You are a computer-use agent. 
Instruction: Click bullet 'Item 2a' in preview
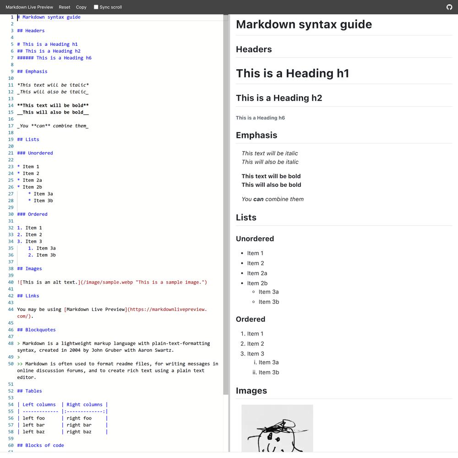[257, 273]
